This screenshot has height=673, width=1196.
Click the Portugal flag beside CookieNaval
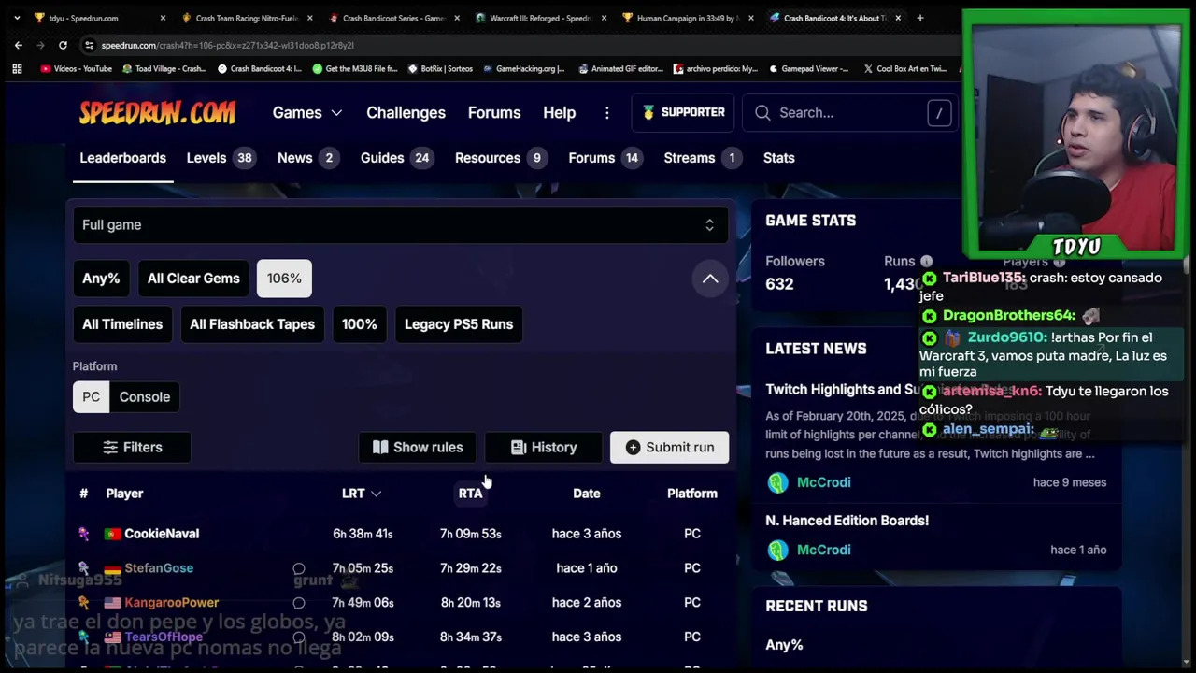point(112,534)
